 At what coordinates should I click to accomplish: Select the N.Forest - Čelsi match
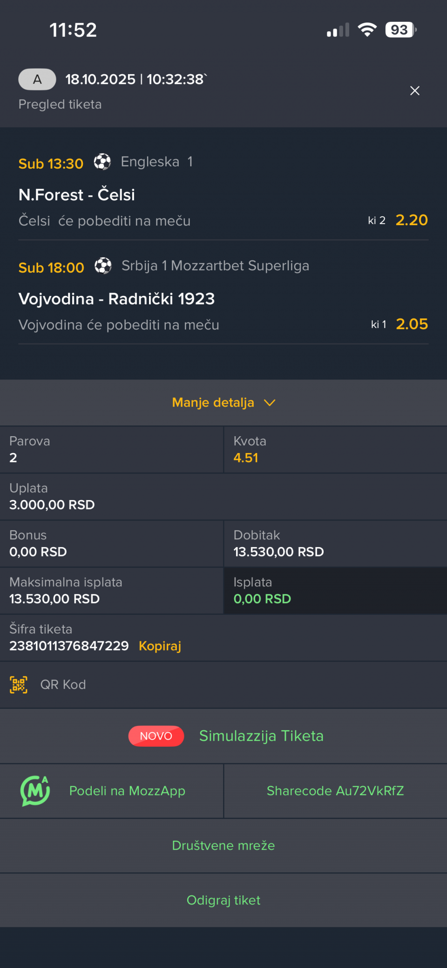tap(77, 195)
